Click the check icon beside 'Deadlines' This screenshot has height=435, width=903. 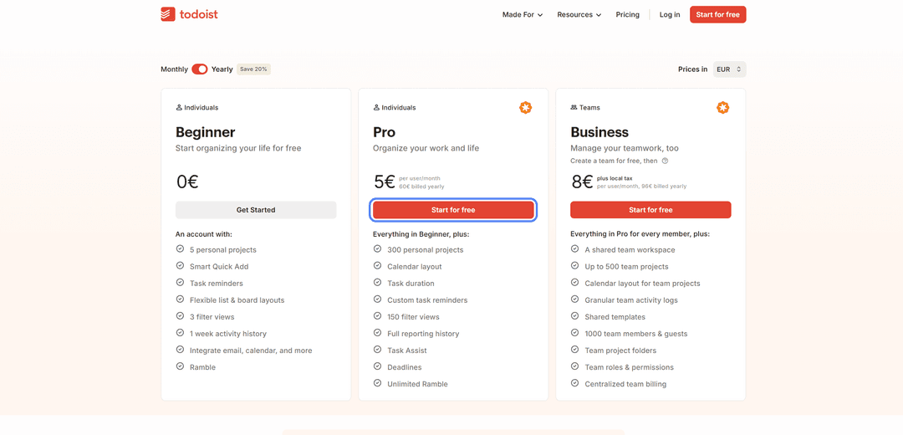pyautogui.click(x=377, y=366)
